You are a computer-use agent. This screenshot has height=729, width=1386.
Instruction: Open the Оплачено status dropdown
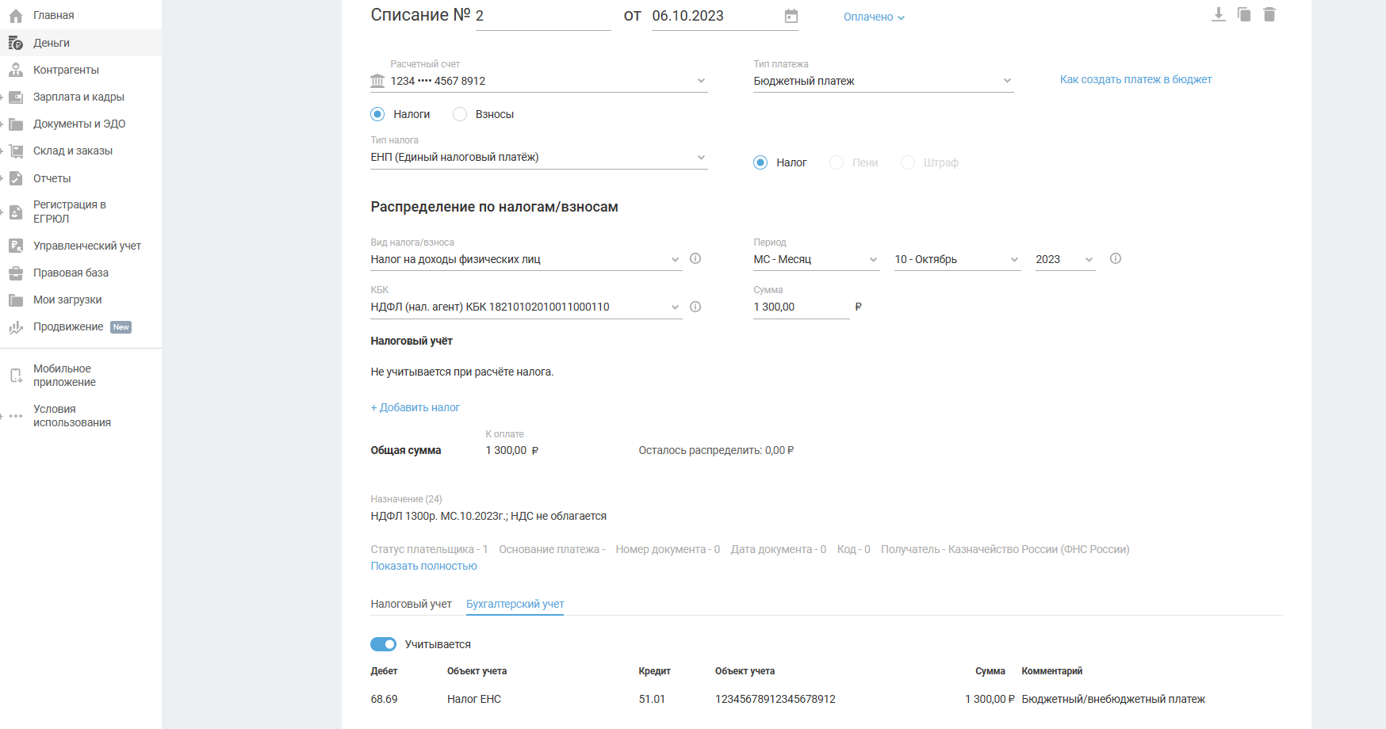point(874,17)
